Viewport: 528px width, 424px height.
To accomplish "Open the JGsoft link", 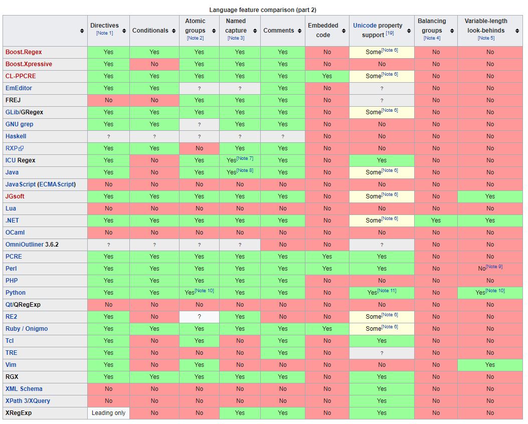I will 15,196.
